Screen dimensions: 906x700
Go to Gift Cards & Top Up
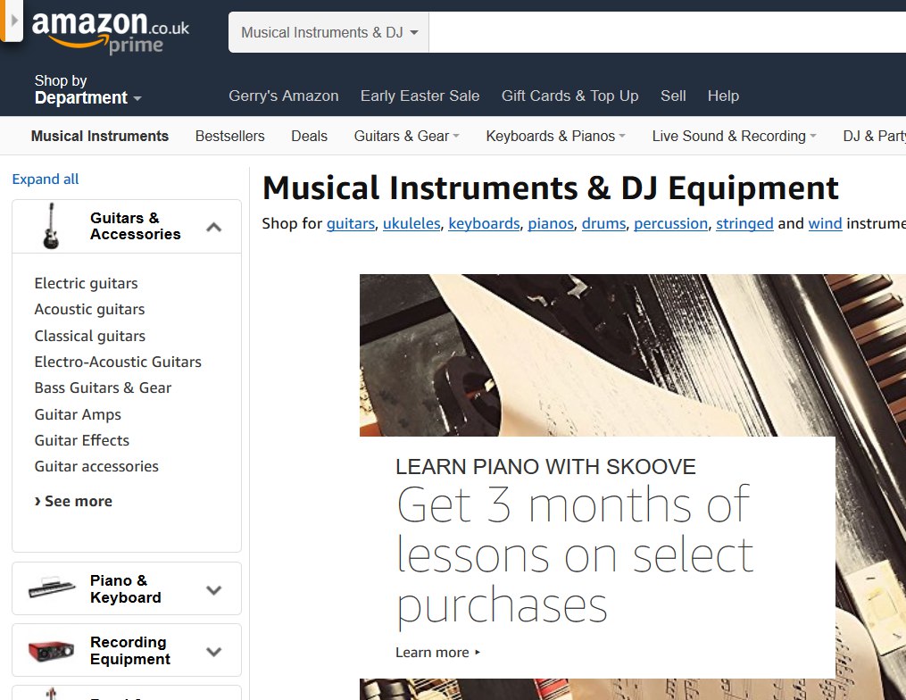pyautogui.click(x=569, y=96)
